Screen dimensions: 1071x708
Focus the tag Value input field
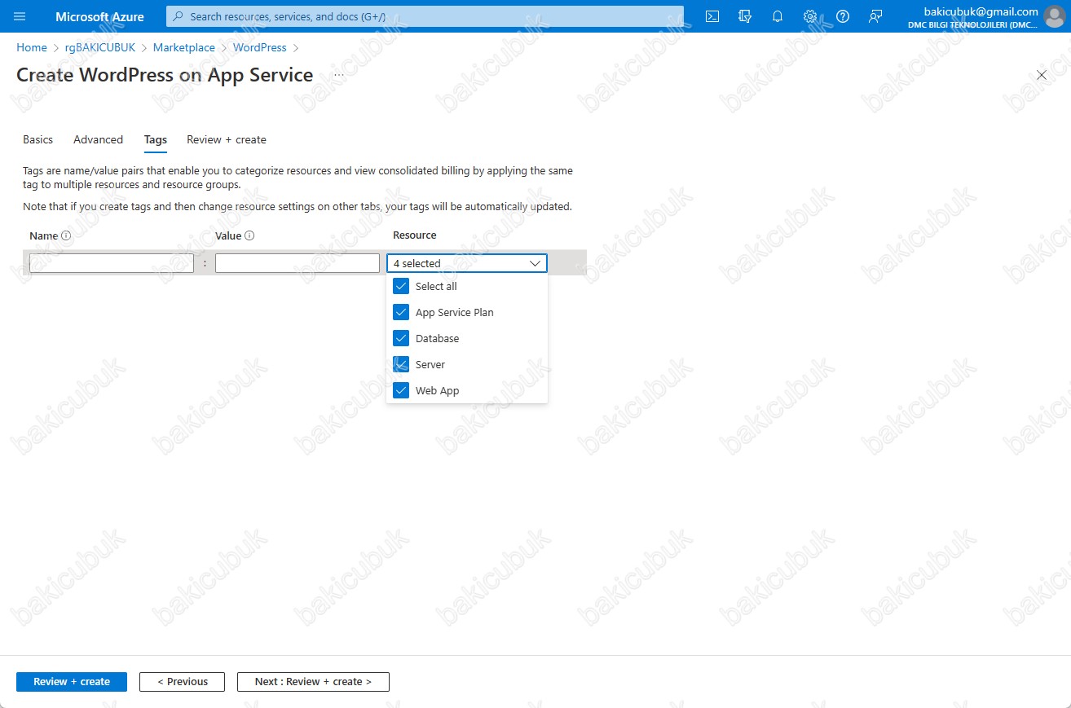click(x=297, y=263)
